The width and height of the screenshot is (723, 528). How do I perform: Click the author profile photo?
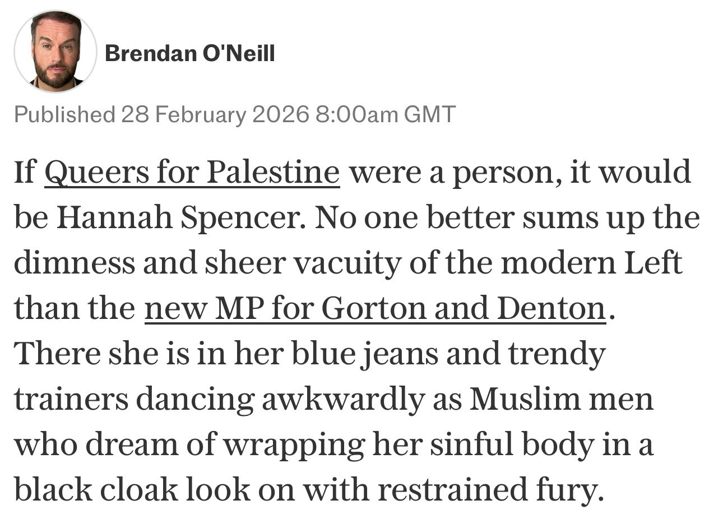coord(55,52)
